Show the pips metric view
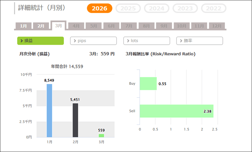The image size is (252, 152). tap(93, 41)
